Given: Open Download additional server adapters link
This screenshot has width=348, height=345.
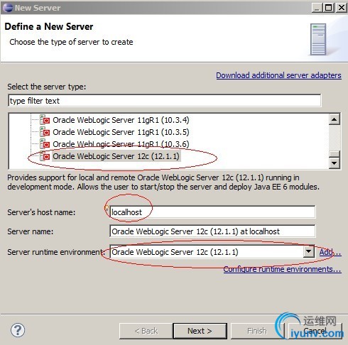Looking at the screenshot, I should tap(278, 75).
